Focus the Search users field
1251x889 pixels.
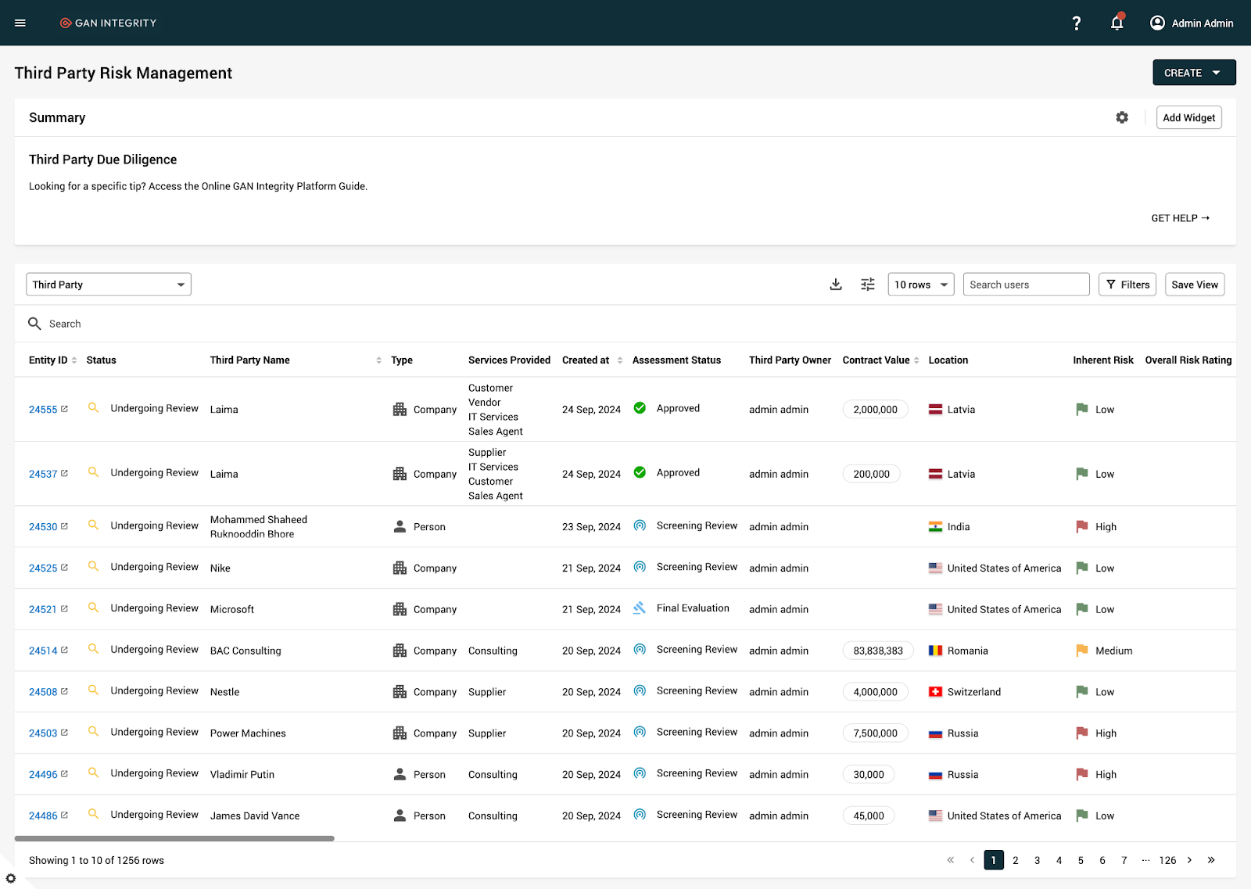point(1026,285)
